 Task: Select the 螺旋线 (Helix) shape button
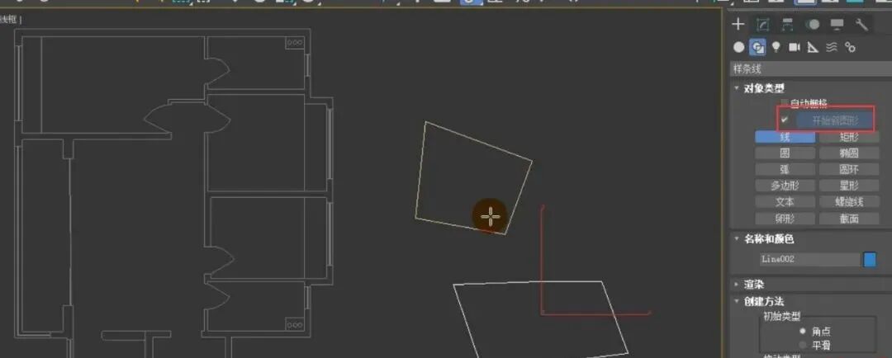click(849, 202)
